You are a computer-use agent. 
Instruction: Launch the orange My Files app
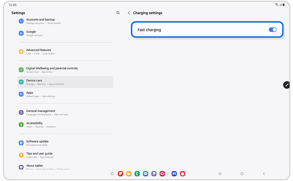129,174
